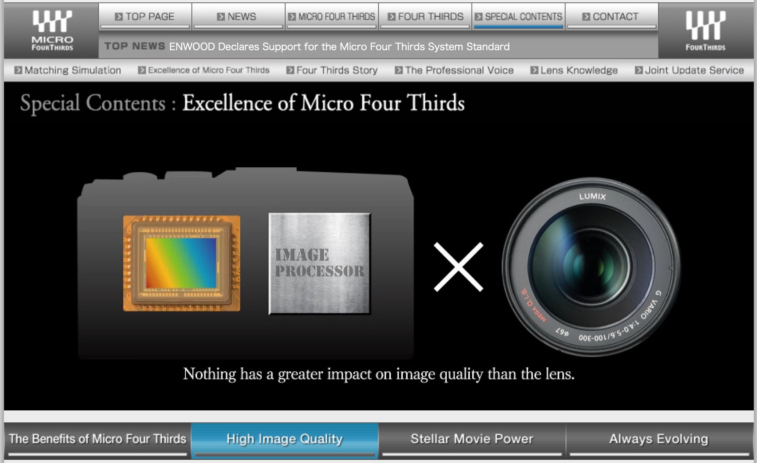Select the High Image Quality tab

[285, 440]
